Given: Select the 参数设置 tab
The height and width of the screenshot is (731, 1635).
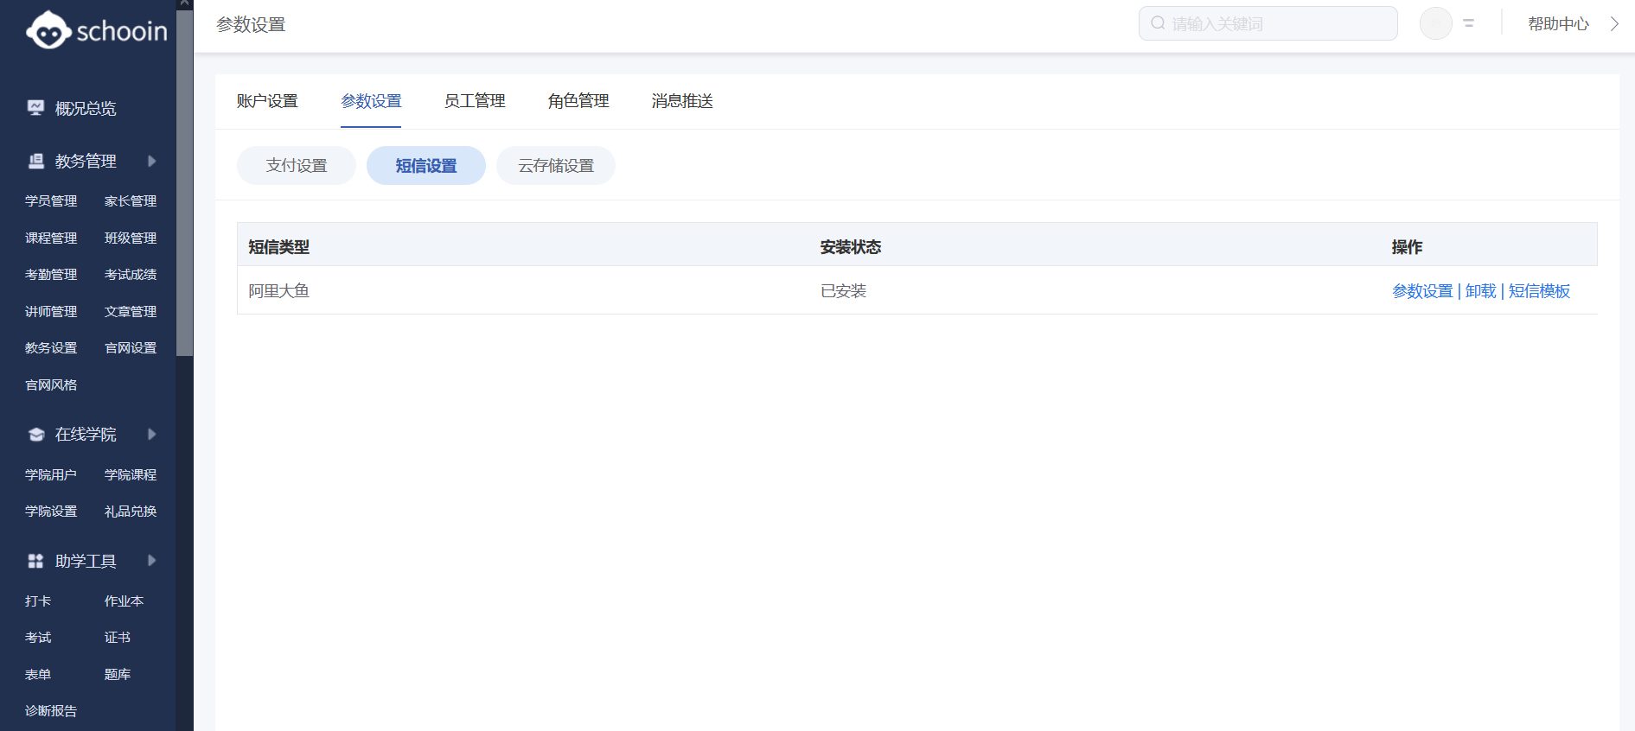Looking at the screenshot, I should pos(371,101).
